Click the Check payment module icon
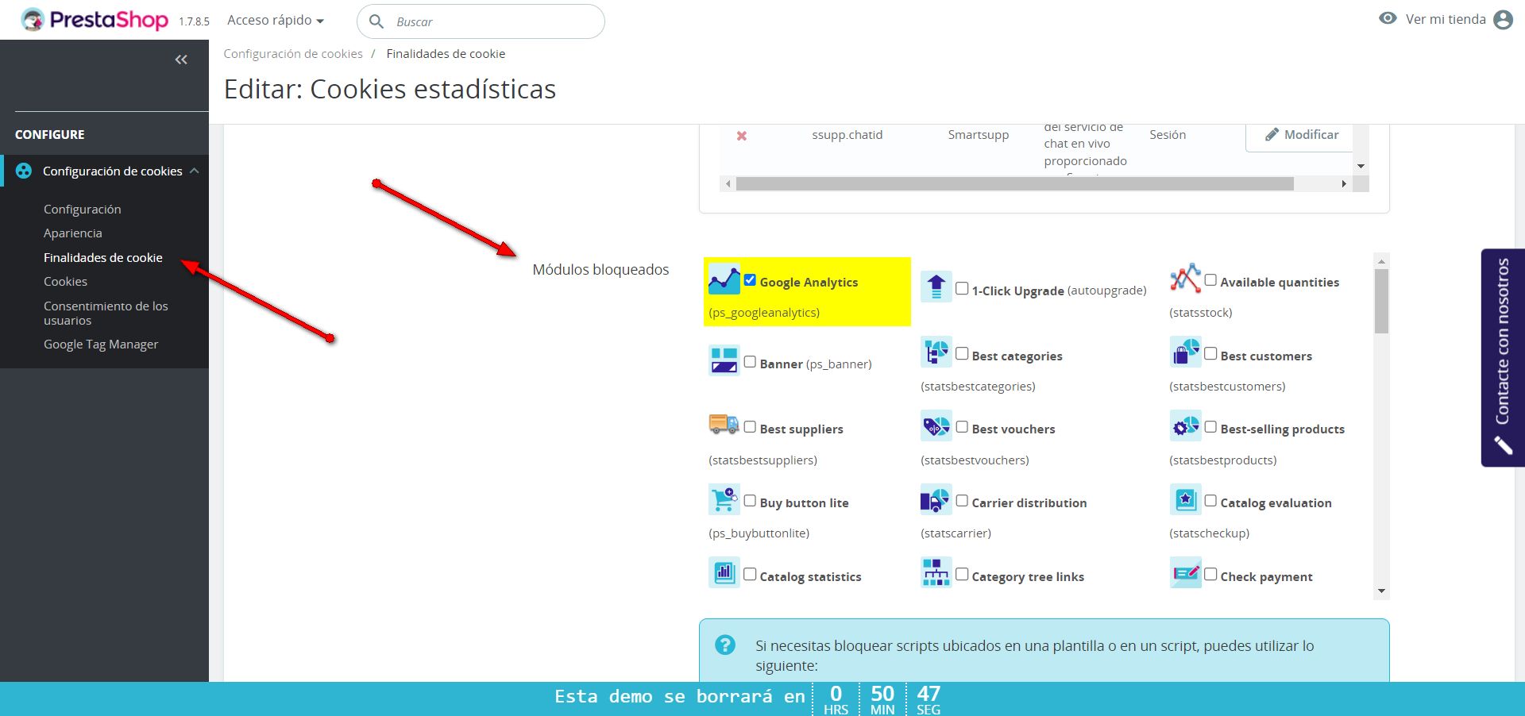 coord(1185,572)
